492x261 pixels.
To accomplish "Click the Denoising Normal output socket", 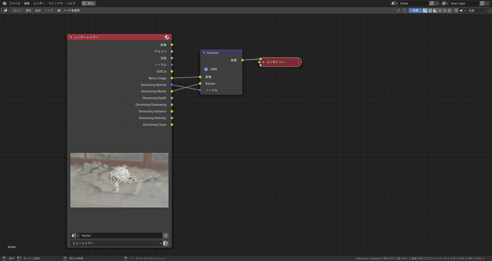I will click(x=172, y=85).
